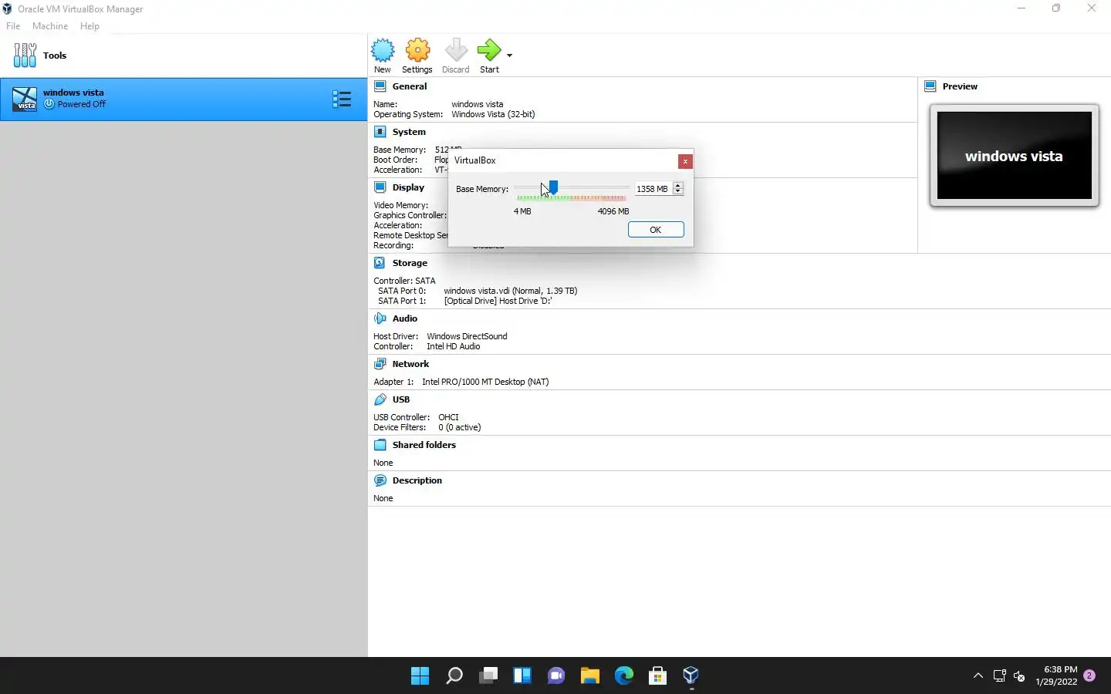Open the Settings gear icon
1111x694 pixels.
(417, 50)
